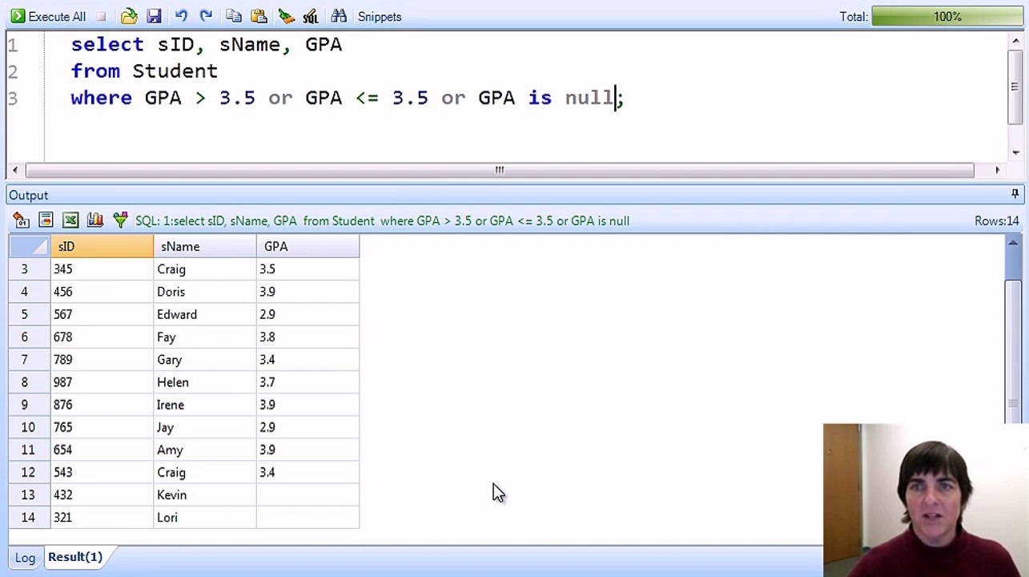
Task: Click the keyword 'select' in line 1
Action: click(x=107, y=44)
